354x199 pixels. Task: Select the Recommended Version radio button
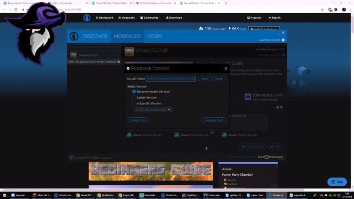pyautogui.click(x=134, y=92)
